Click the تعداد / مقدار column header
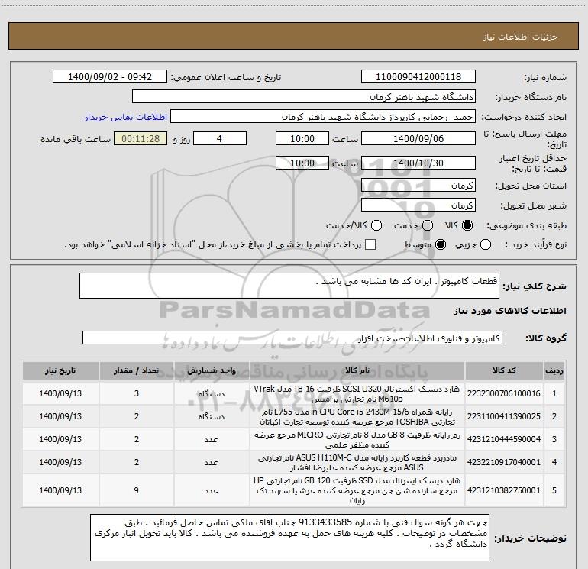The width and height of the screenshot is (588, 569). coord(137,371)
